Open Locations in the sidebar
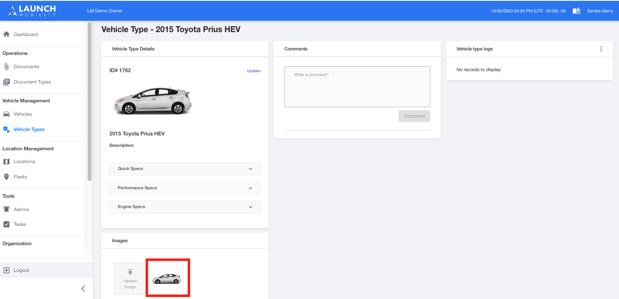 (x=24, y=162)
